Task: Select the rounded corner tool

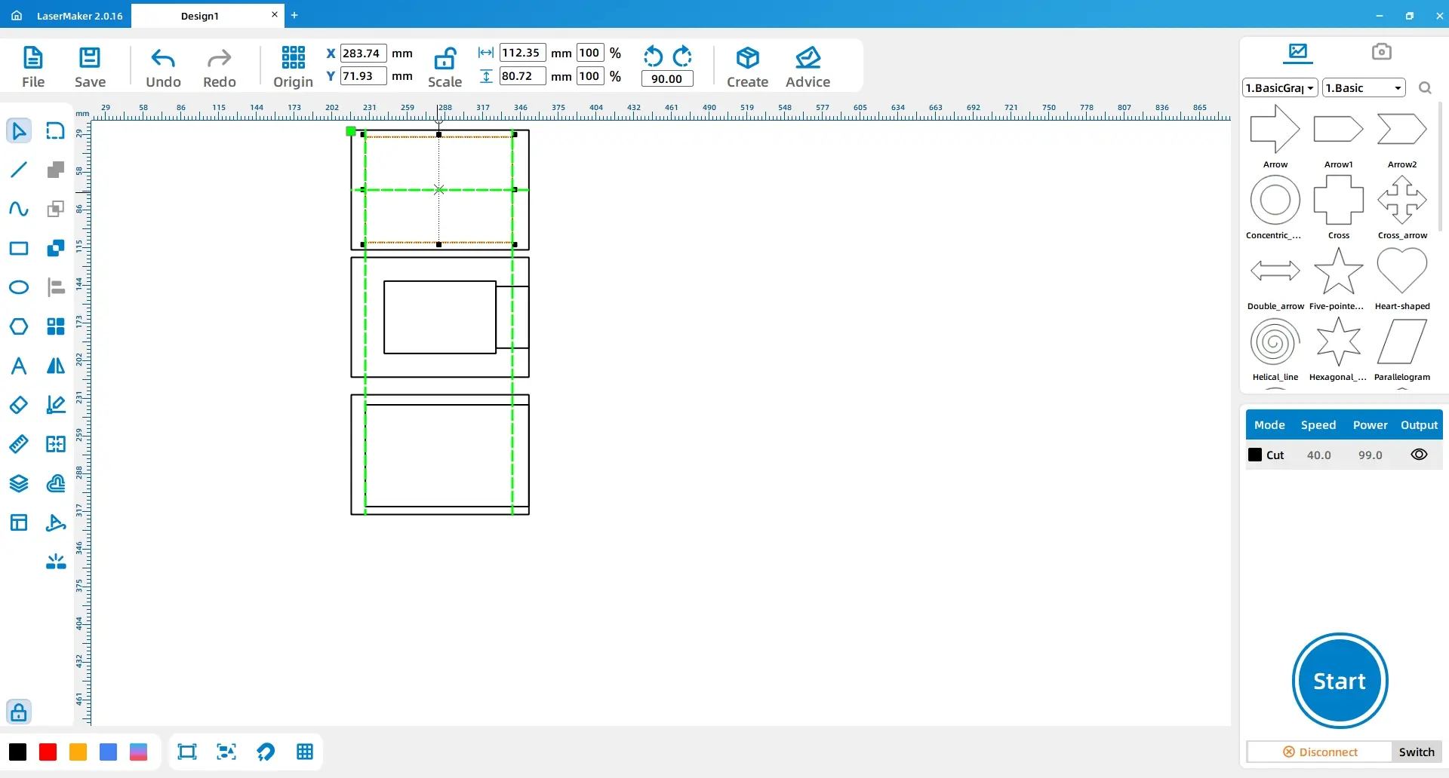Action: pyautogui.click(x=56, y=130)
